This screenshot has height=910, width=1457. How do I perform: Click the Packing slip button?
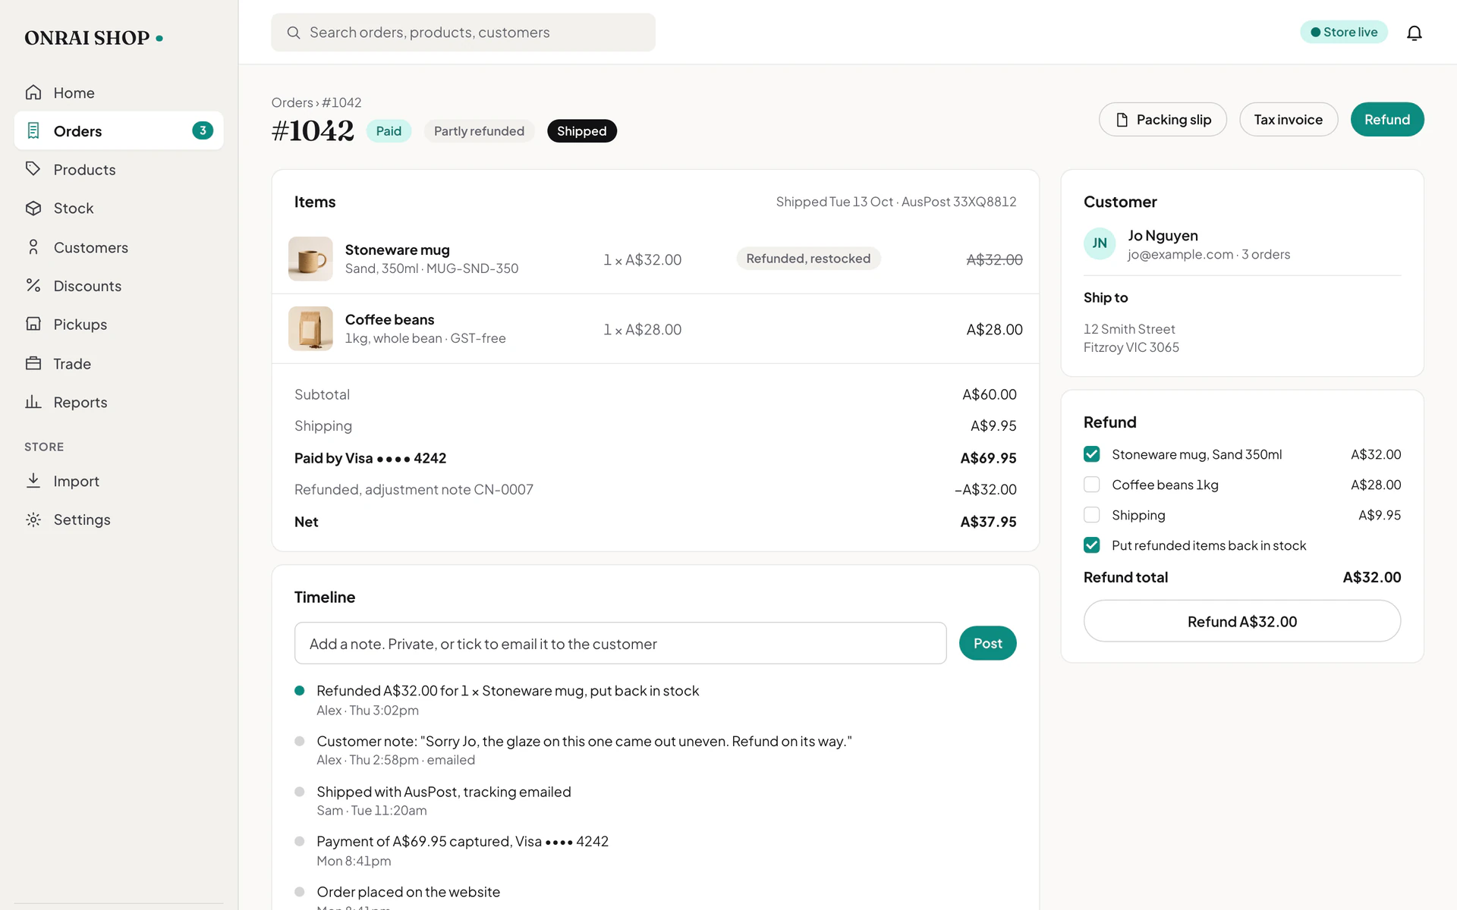click(x=1163, y=120)
